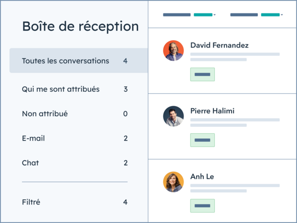Select Anh Le's profile avatar
Image resolution: width=297 pixels, height=223 pixels.
[x=173, y=182]
